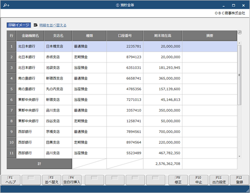Click the F10 中止 button
This screenshot has width=250, height=193.
point(199,180)
